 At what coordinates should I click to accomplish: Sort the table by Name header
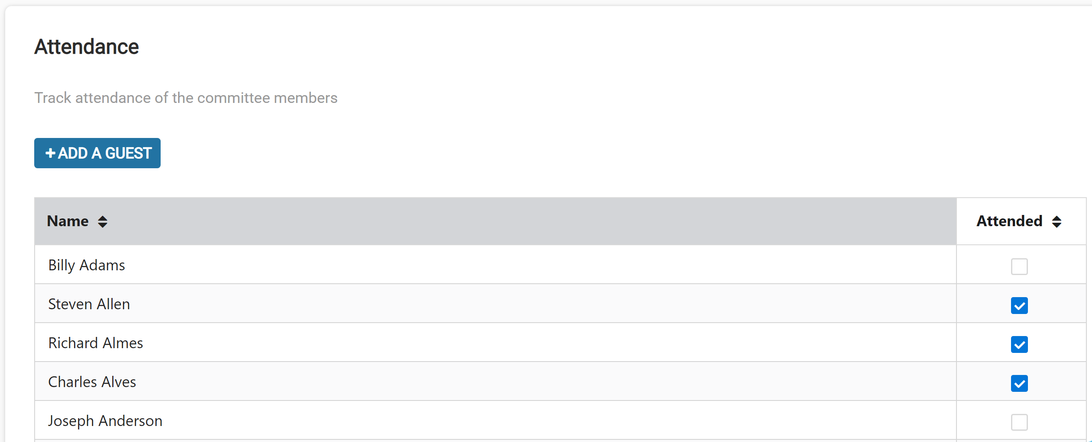[495, 221]
